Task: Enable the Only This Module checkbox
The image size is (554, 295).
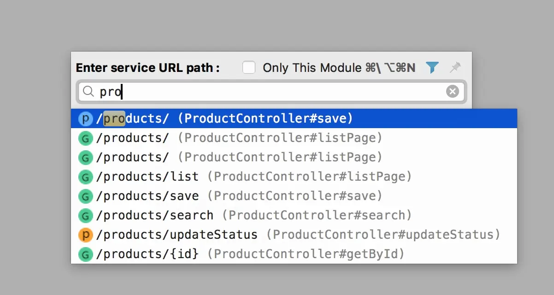Action: click(249, 68)
